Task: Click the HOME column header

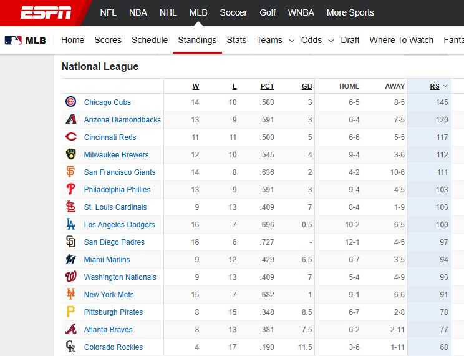Action: click(x=349, y=86)
